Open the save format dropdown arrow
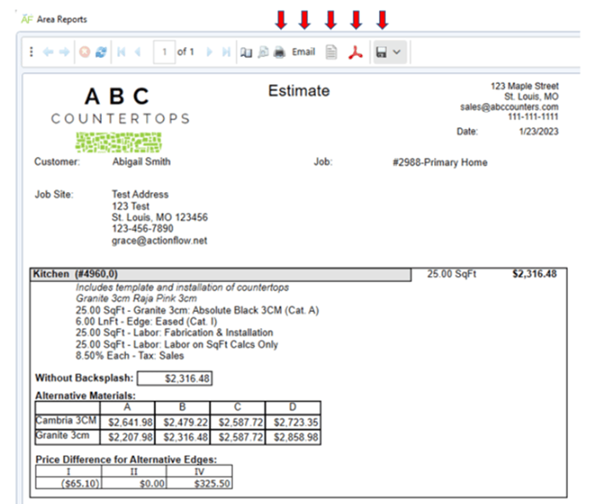The width and height of the screenshot is (603, 504). 397,52
